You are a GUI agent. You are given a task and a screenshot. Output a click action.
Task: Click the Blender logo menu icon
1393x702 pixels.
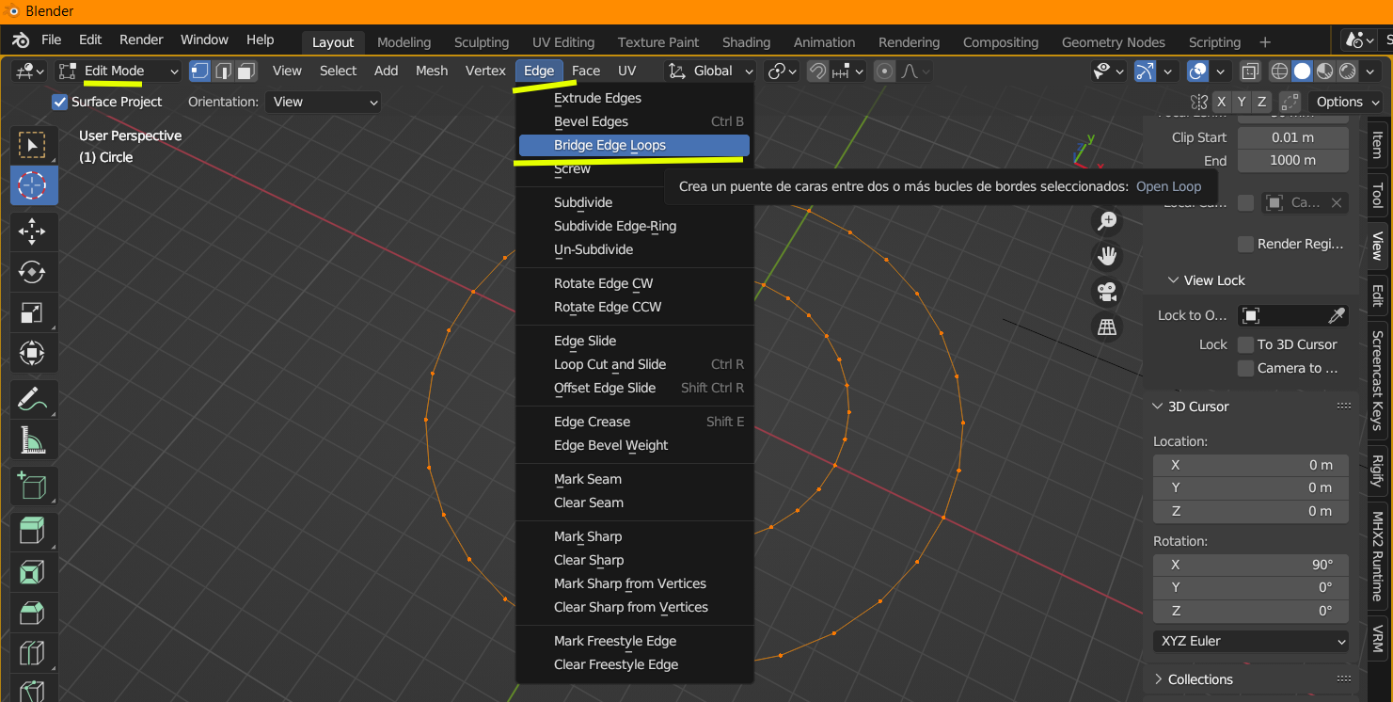21,40
